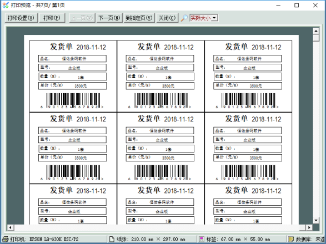Click the vertical scrollbar down arrow
This screenshot has width=326, height=244.
[316, 220]
